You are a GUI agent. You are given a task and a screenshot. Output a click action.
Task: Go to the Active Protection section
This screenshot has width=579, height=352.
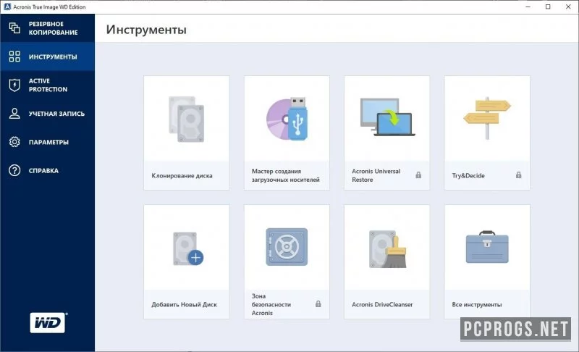47,85
